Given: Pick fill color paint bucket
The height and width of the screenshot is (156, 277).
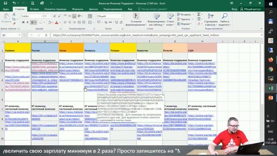Looking at the screenshot, I should pos(50,22).
